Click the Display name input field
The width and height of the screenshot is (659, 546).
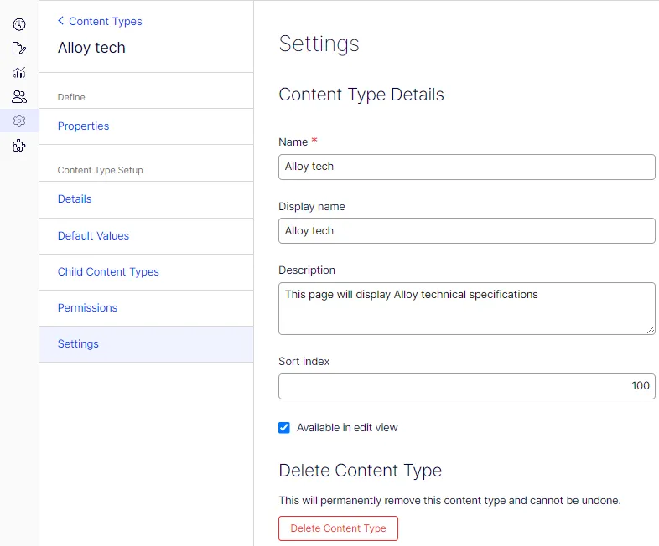click(466, 231)
